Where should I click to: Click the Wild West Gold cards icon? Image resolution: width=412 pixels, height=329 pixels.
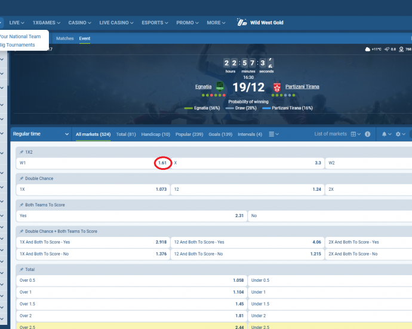pos(242,22)
